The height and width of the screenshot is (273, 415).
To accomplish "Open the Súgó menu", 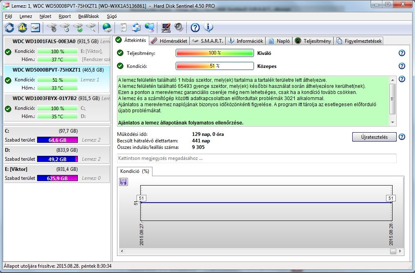I will [x=112, y=16].
